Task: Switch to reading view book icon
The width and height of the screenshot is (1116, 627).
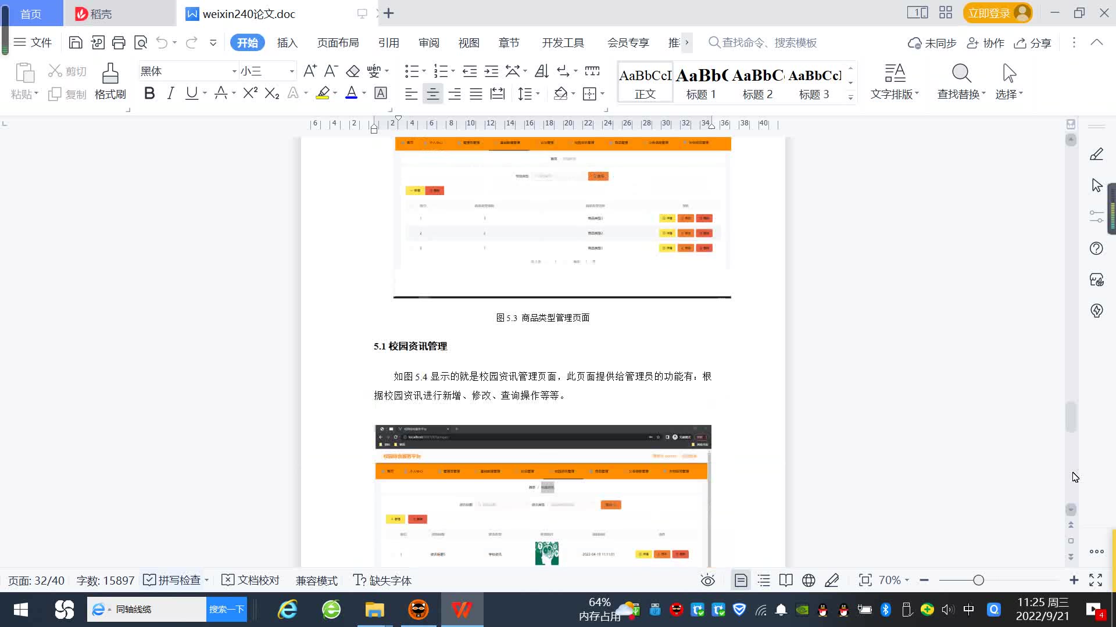Action: (x=786, y=580)
